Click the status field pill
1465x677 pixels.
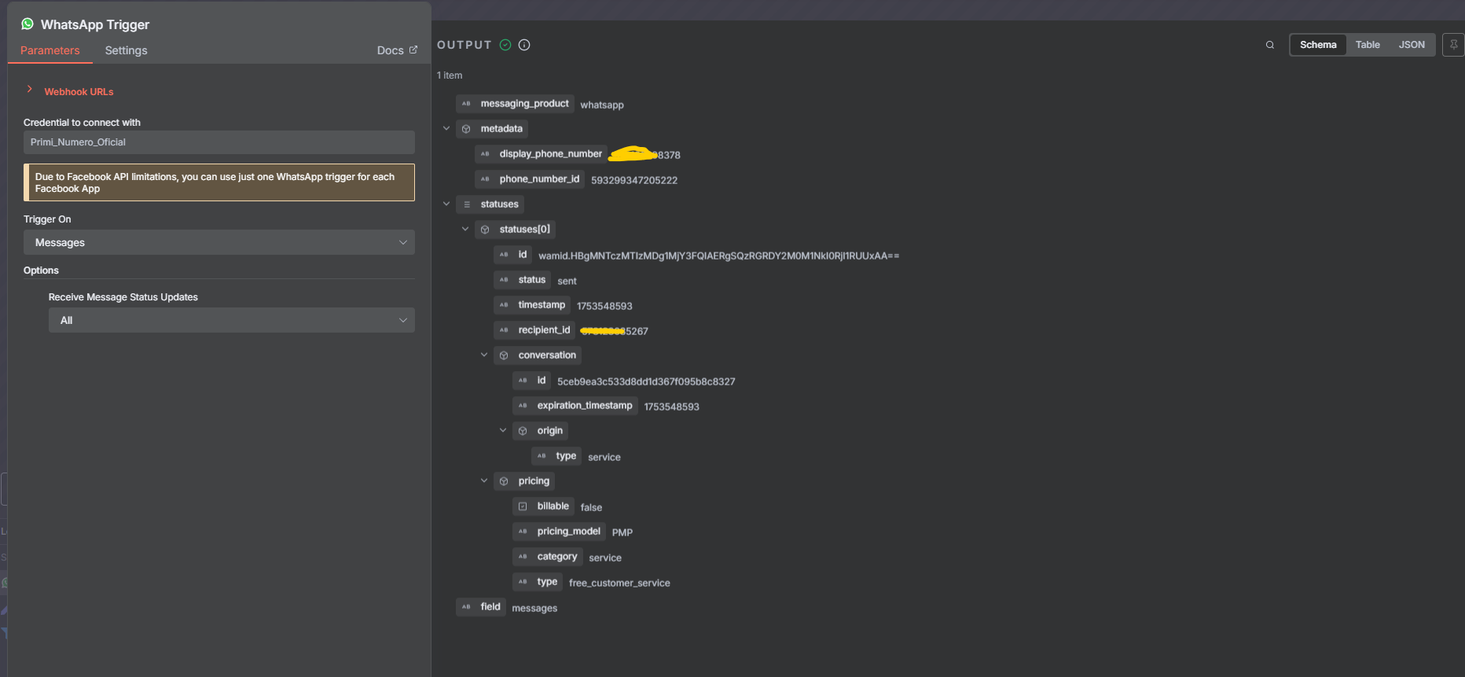(522, 280)
